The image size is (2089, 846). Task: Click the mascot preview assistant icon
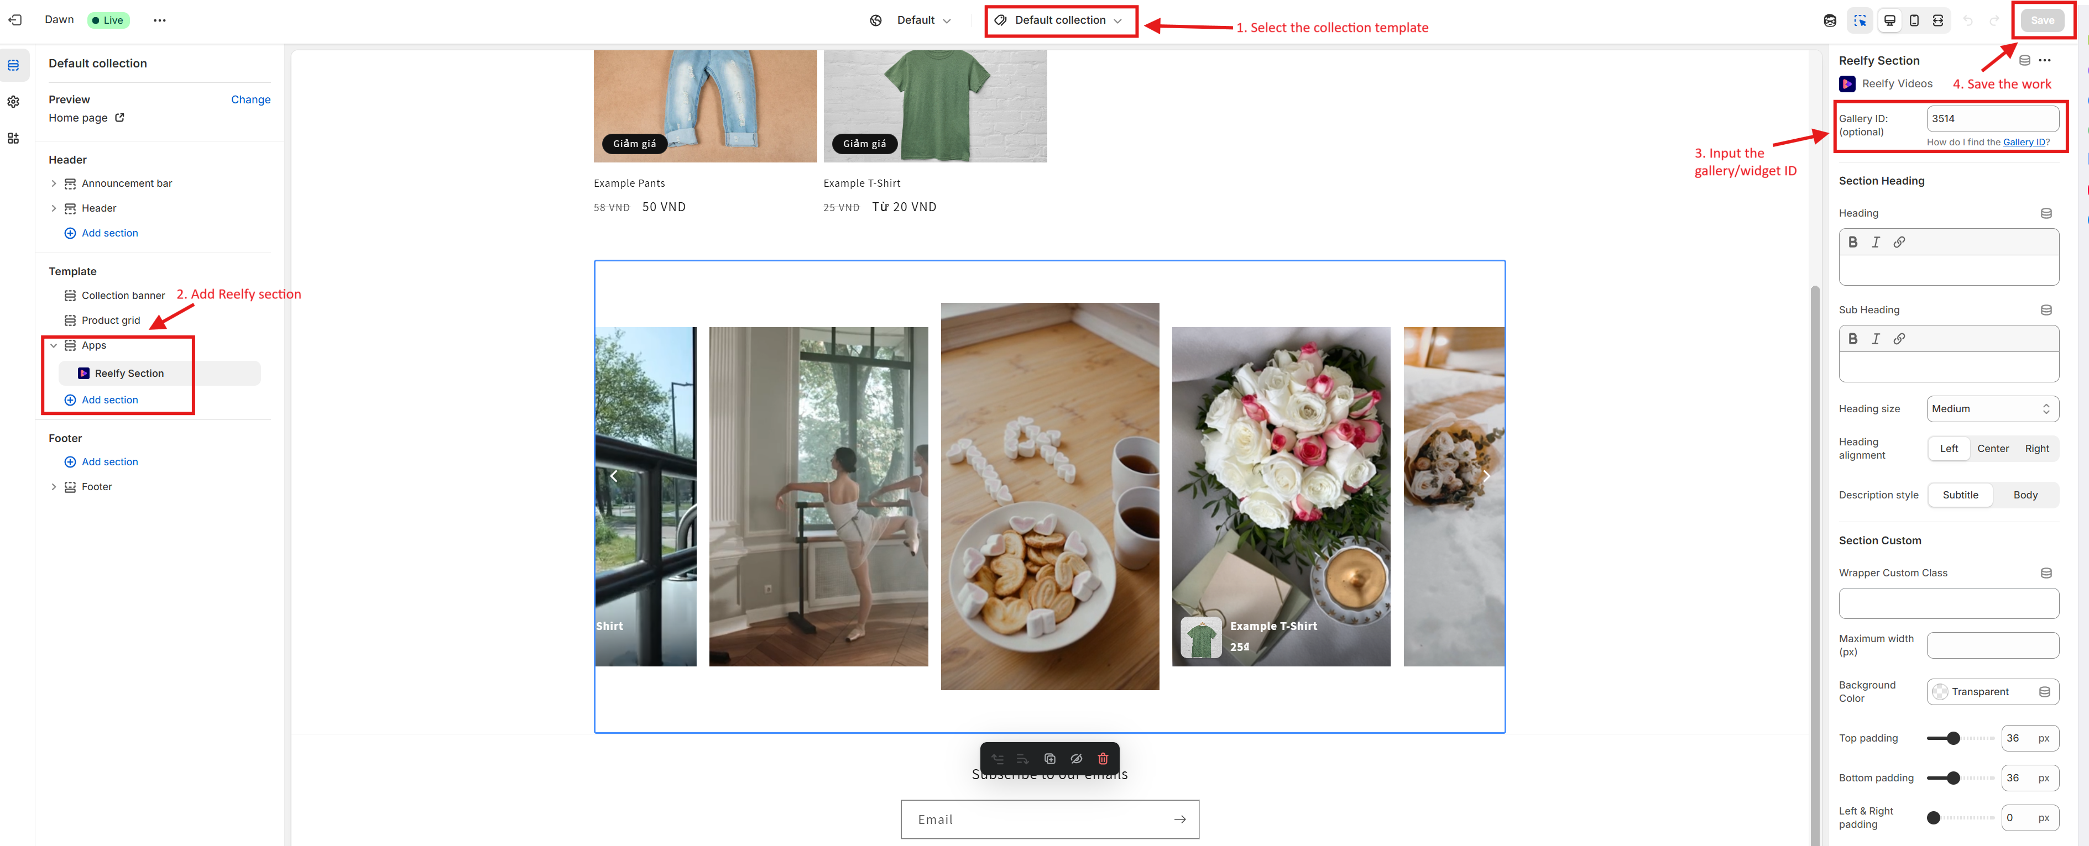click(x=1830, y=20)
